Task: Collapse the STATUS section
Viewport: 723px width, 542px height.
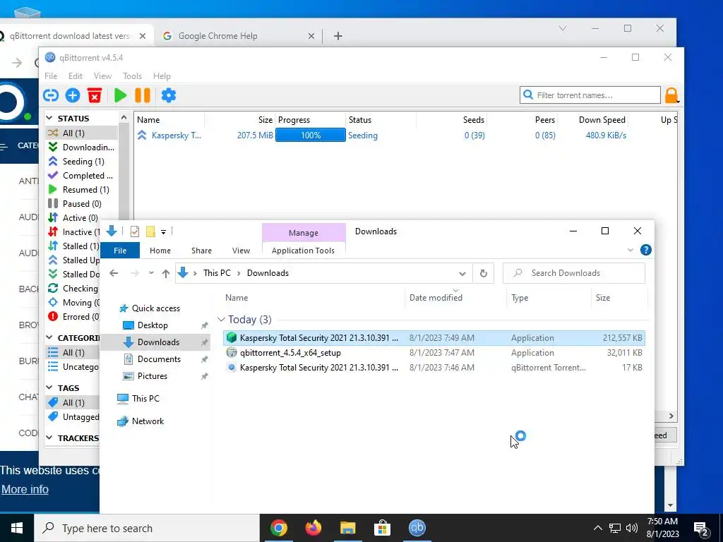Action: coord(50,119)
